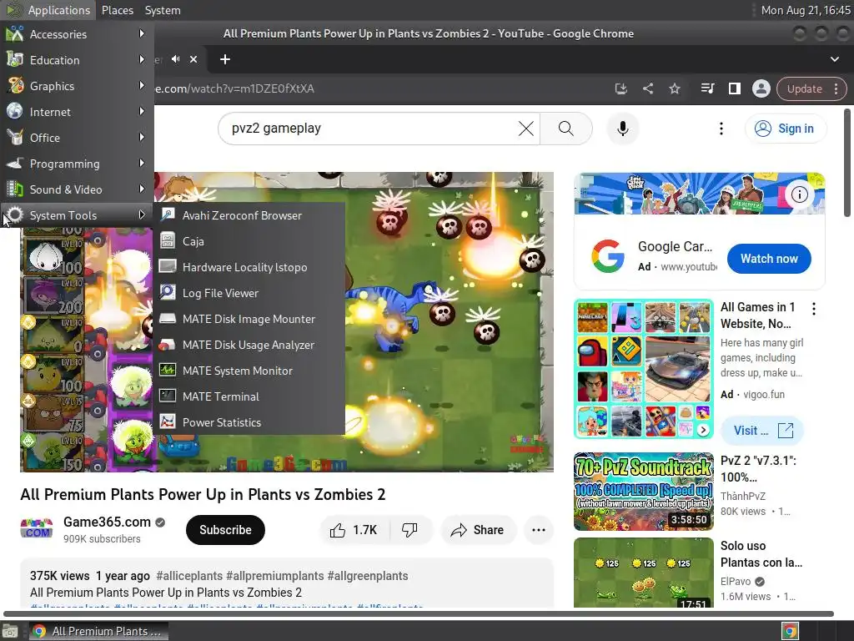Click the ad info icon on banner
The height and width of the screenshot is (641, 854).
[799, 194]
